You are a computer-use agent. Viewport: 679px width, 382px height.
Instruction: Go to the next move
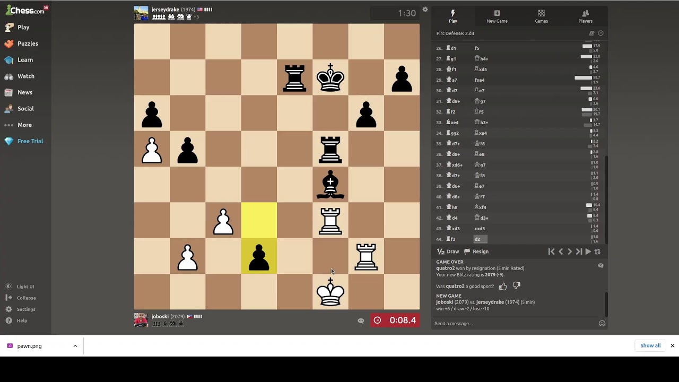[x=570, y=251]
